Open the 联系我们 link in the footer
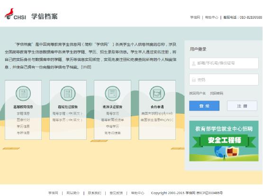The image size is (263, 196). (x=95, y=193)
